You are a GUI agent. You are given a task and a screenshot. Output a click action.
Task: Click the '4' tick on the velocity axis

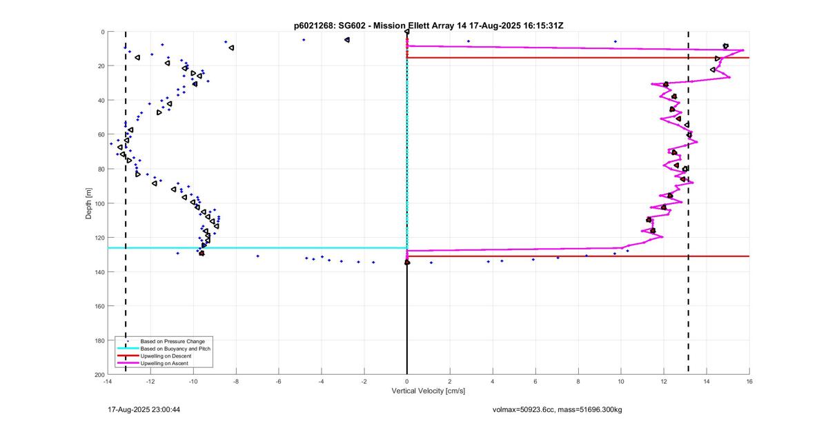coord(493,381)
